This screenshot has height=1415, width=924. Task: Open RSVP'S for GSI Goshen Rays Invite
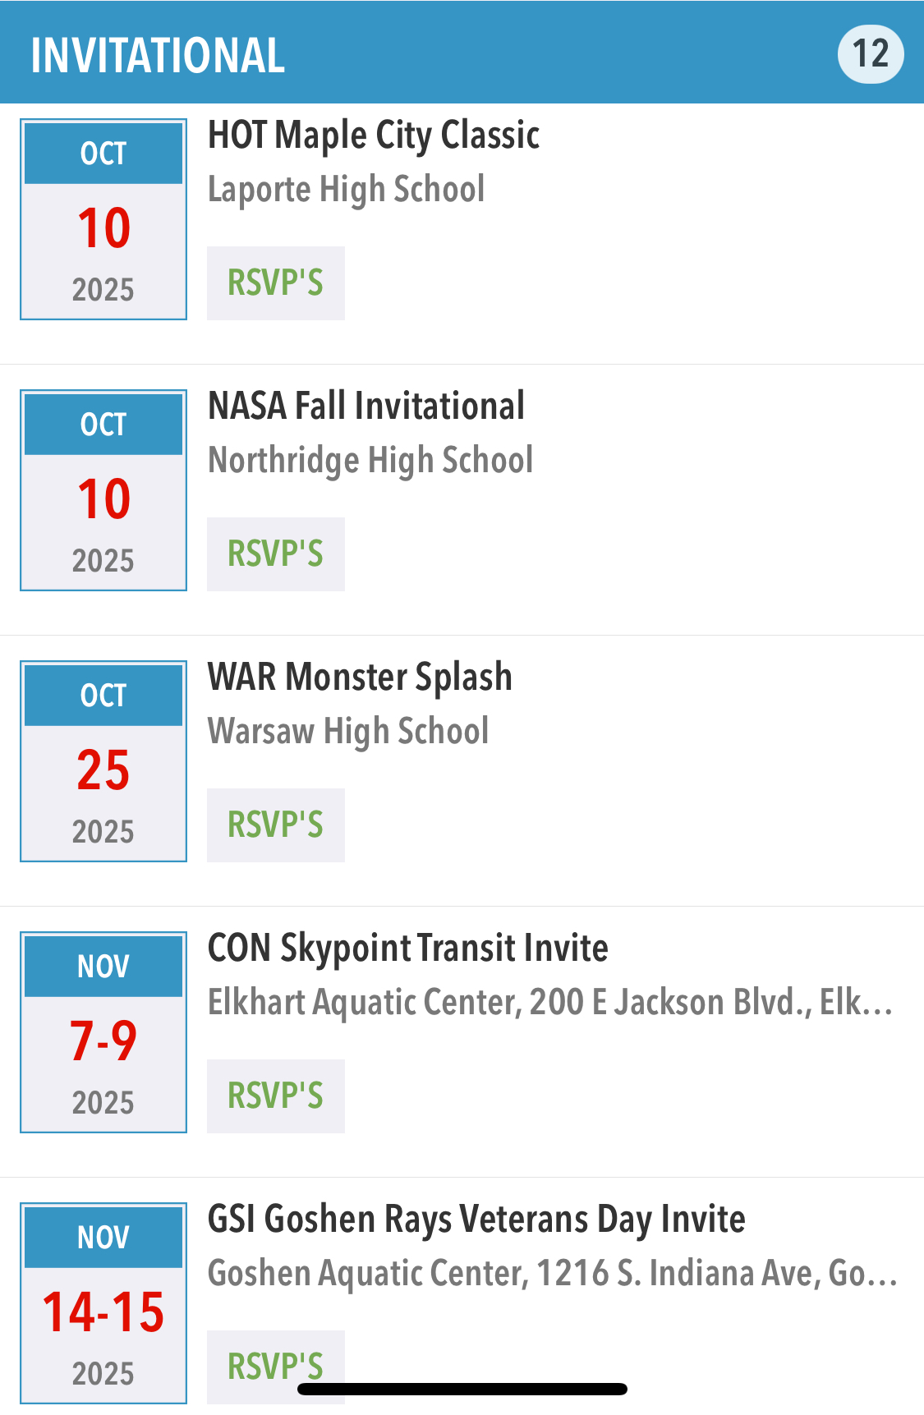point(276,1367)
